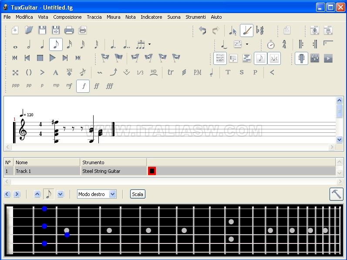Image resolution: width=347 pixels, height=260 pixels.
Task: Select the whole note duration
Action: point(15,45)
